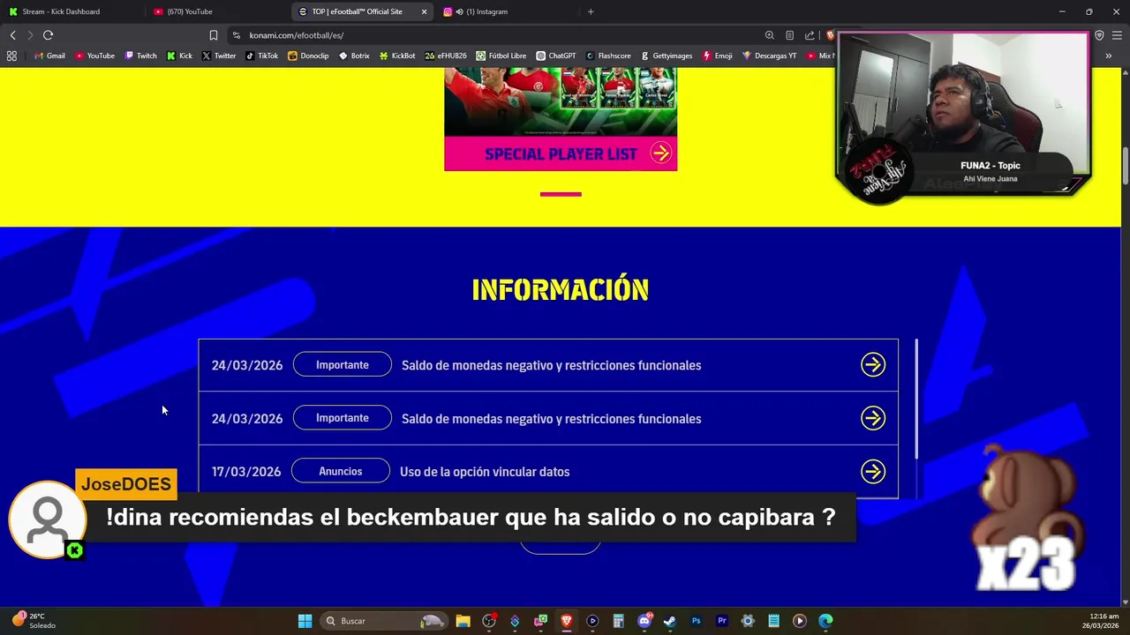
Task: Open the site settings icon beside URL
Action: point(236,35)
